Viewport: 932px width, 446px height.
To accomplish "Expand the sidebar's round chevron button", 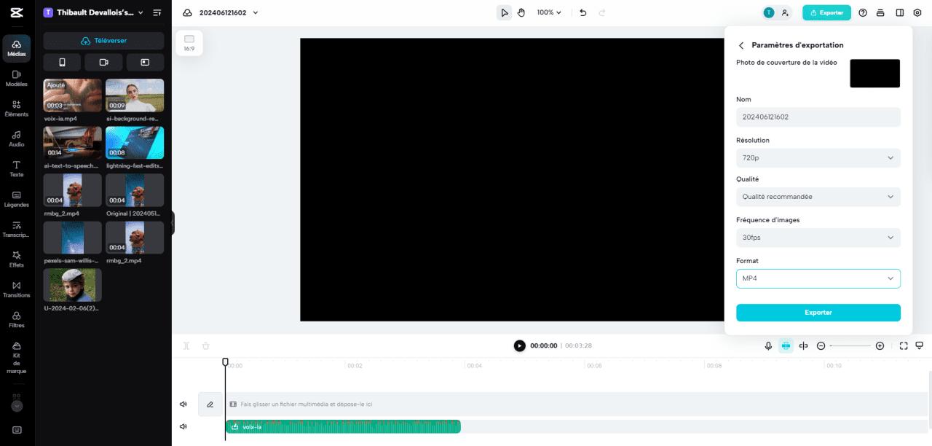I will (17, 406).
